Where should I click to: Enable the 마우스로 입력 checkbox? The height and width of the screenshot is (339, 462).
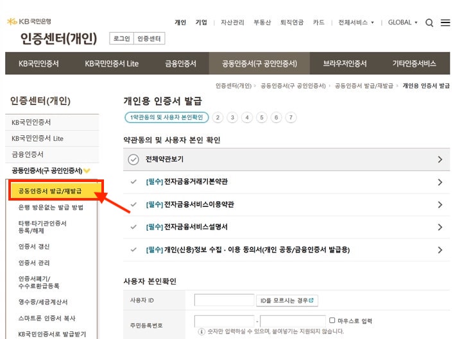click(x=332, y=320)
